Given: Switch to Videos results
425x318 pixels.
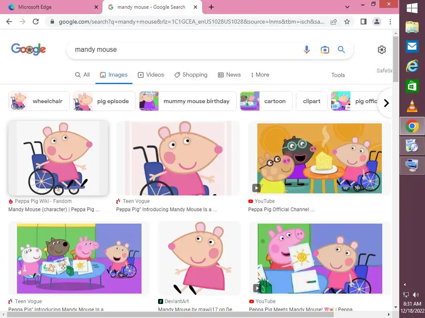Looking at the screenshot, I should pyautogui.click(x=151, y=75).
